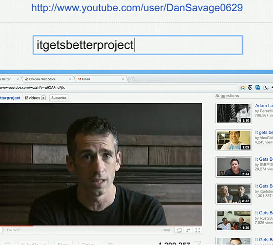Click the blue screen-share extension icon
Screen dimensions: 273x245
click(x=257, y=88)
